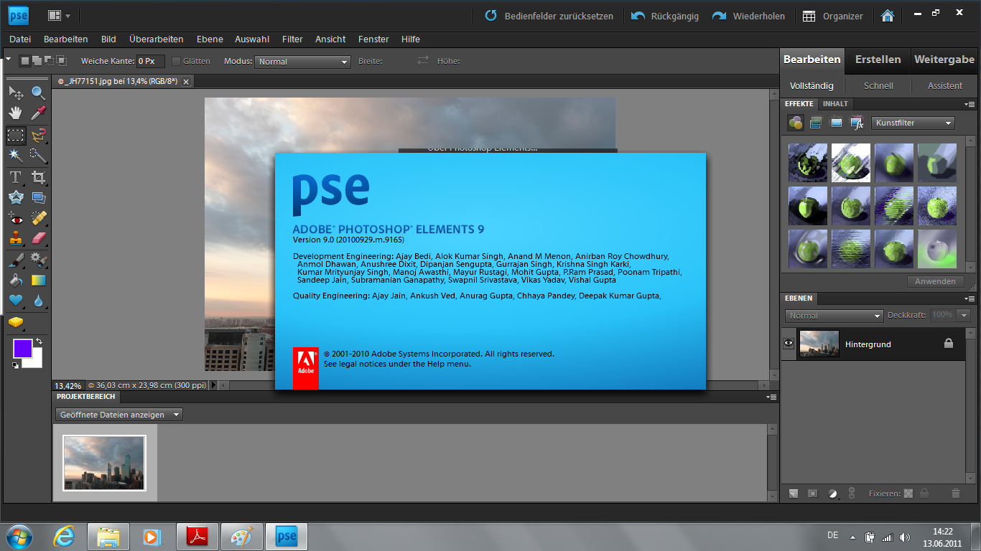The image size is (981, 551).
Task: Pick the Straighten tool
Action: pos(38,197)
